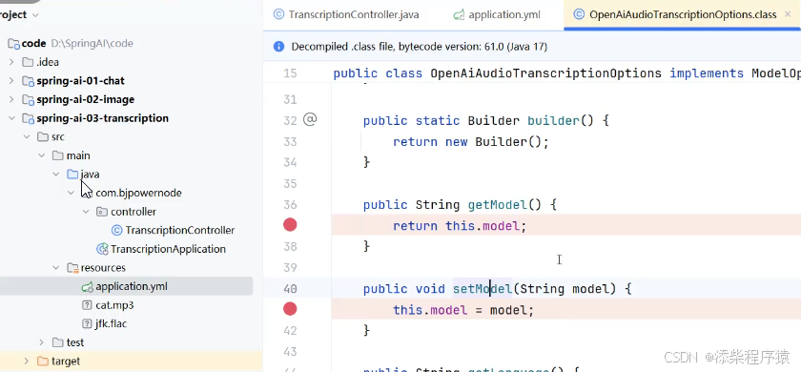
Task: Switch to application.yml editor tab
Action: point(496,15)
